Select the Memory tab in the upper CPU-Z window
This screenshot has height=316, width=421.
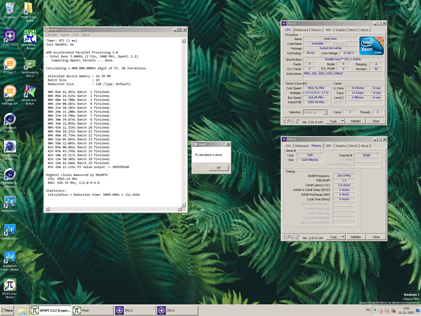[x=316, y=30]
